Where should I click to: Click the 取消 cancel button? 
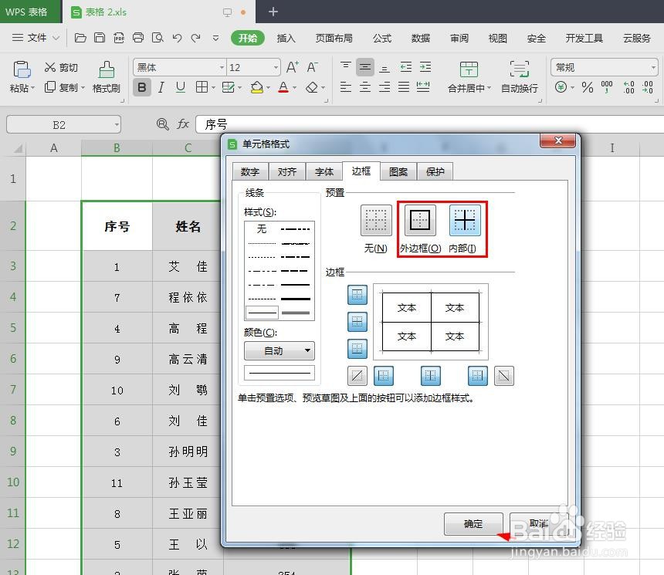pyautogui.click(x=537, y=524)
